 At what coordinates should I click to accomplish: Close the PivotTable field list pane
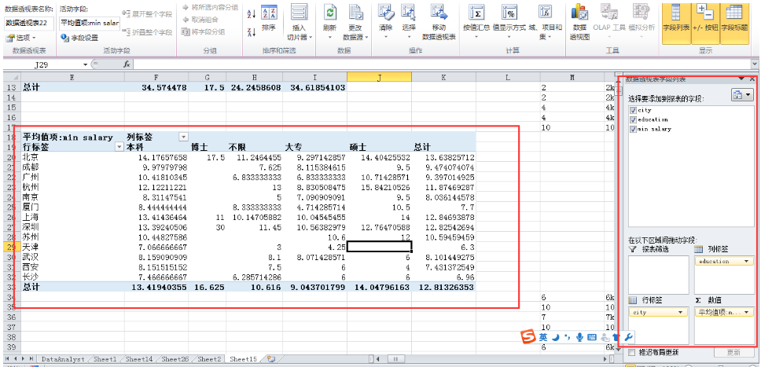752,79
